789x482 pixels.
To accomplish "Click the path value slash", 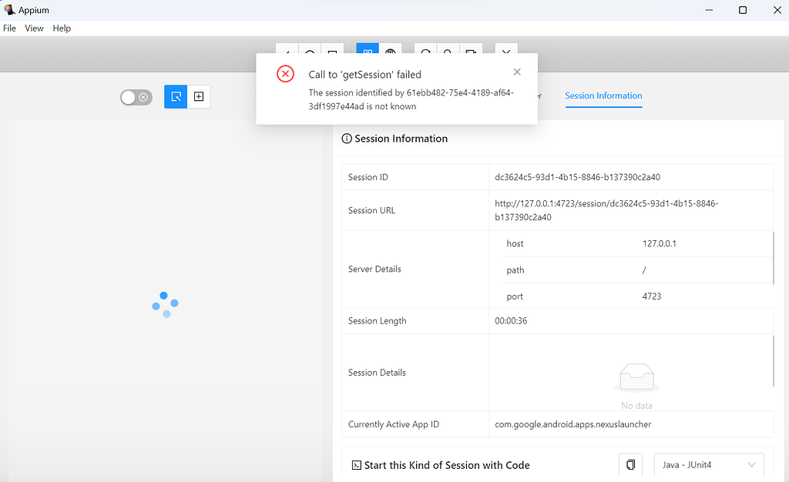I will (644, 270).
